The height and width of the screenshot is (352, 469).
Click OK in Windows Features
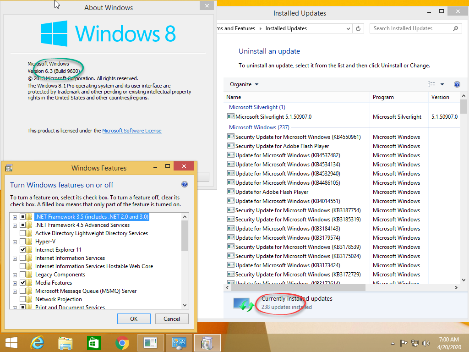[x=134, y=319]
